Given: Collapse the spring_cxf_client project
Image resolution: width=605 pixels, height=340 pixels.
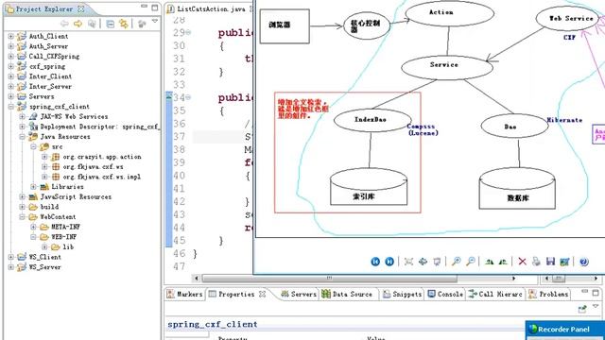Looking at the screenshot, I should tap(11, 107).
